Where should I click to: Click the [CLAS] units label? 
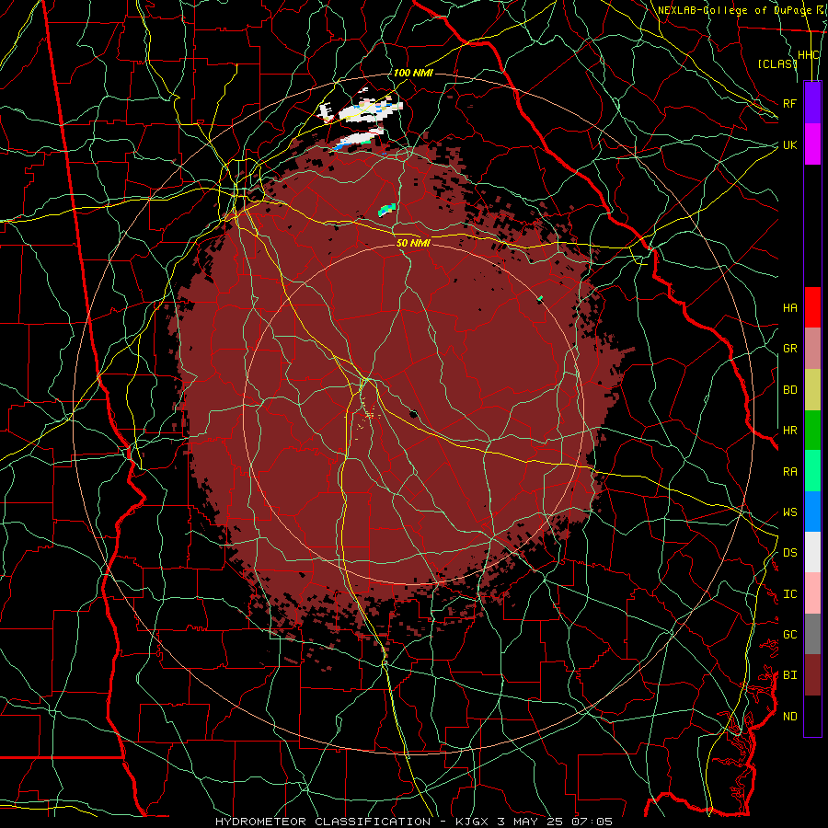tap(777, 63)
